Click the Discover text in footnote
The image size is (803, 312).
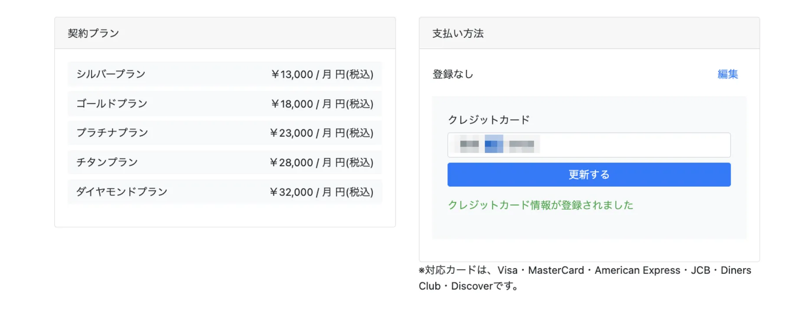coord(472,286)
